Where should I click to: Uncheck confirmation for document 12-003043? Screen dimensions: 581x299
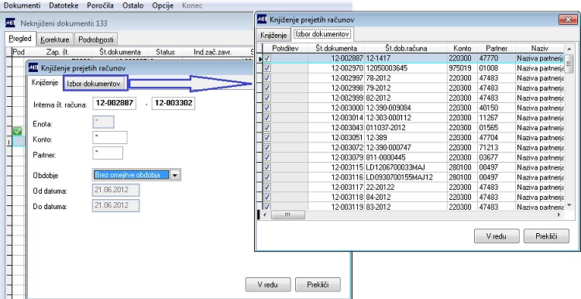tap(266, 128)
